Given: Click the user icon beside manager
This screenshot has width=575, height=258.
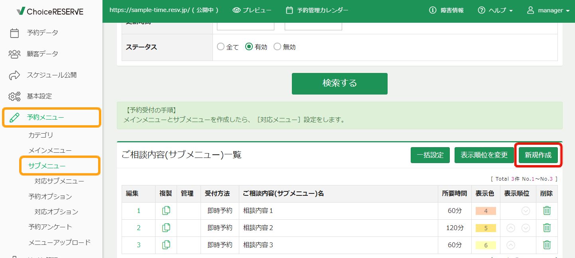Looking at the screenshot, I should click(530, 10).
